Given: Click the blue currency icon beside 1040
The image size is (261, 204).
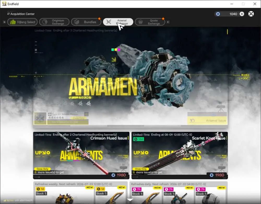Looking at the screenshot, I should (218, 14).
